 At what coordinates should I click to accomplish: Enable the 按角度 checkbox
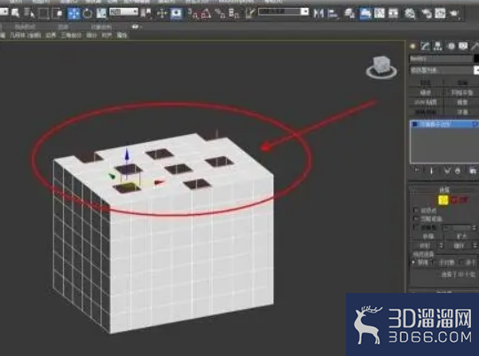[416, 227]
